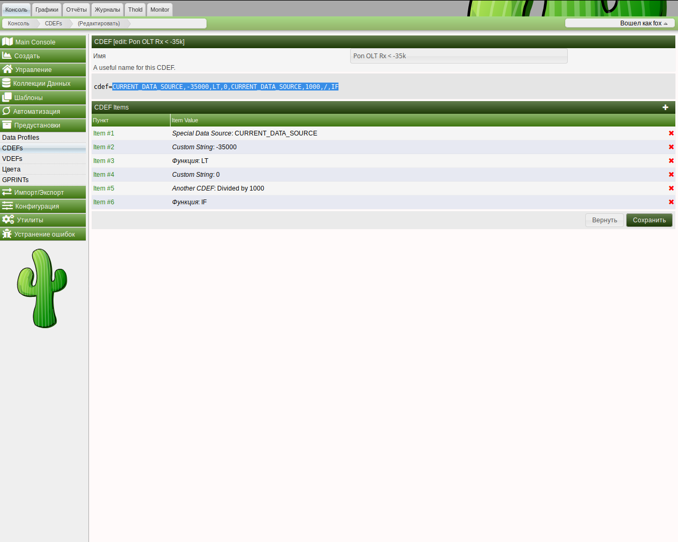Click the Управление home icon
Image resolution: width=678 pixels, height=542 pixels.
(x=7, y=69)
